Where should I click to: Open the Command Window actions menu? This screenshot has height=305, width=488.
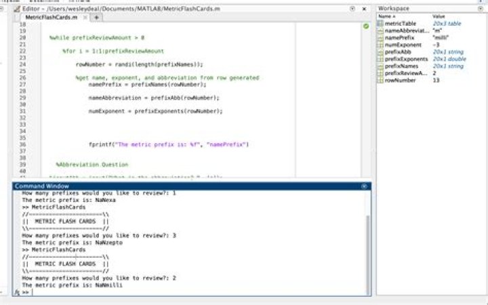[x=364, y=186]
